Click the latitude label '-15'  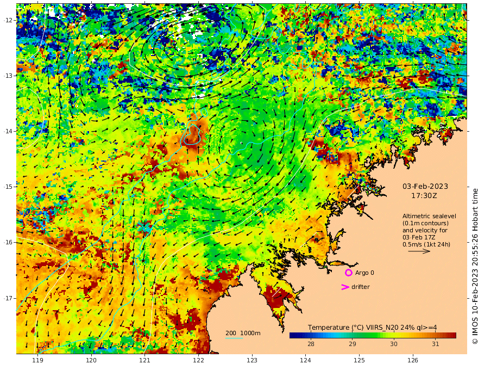pos(8,187)
